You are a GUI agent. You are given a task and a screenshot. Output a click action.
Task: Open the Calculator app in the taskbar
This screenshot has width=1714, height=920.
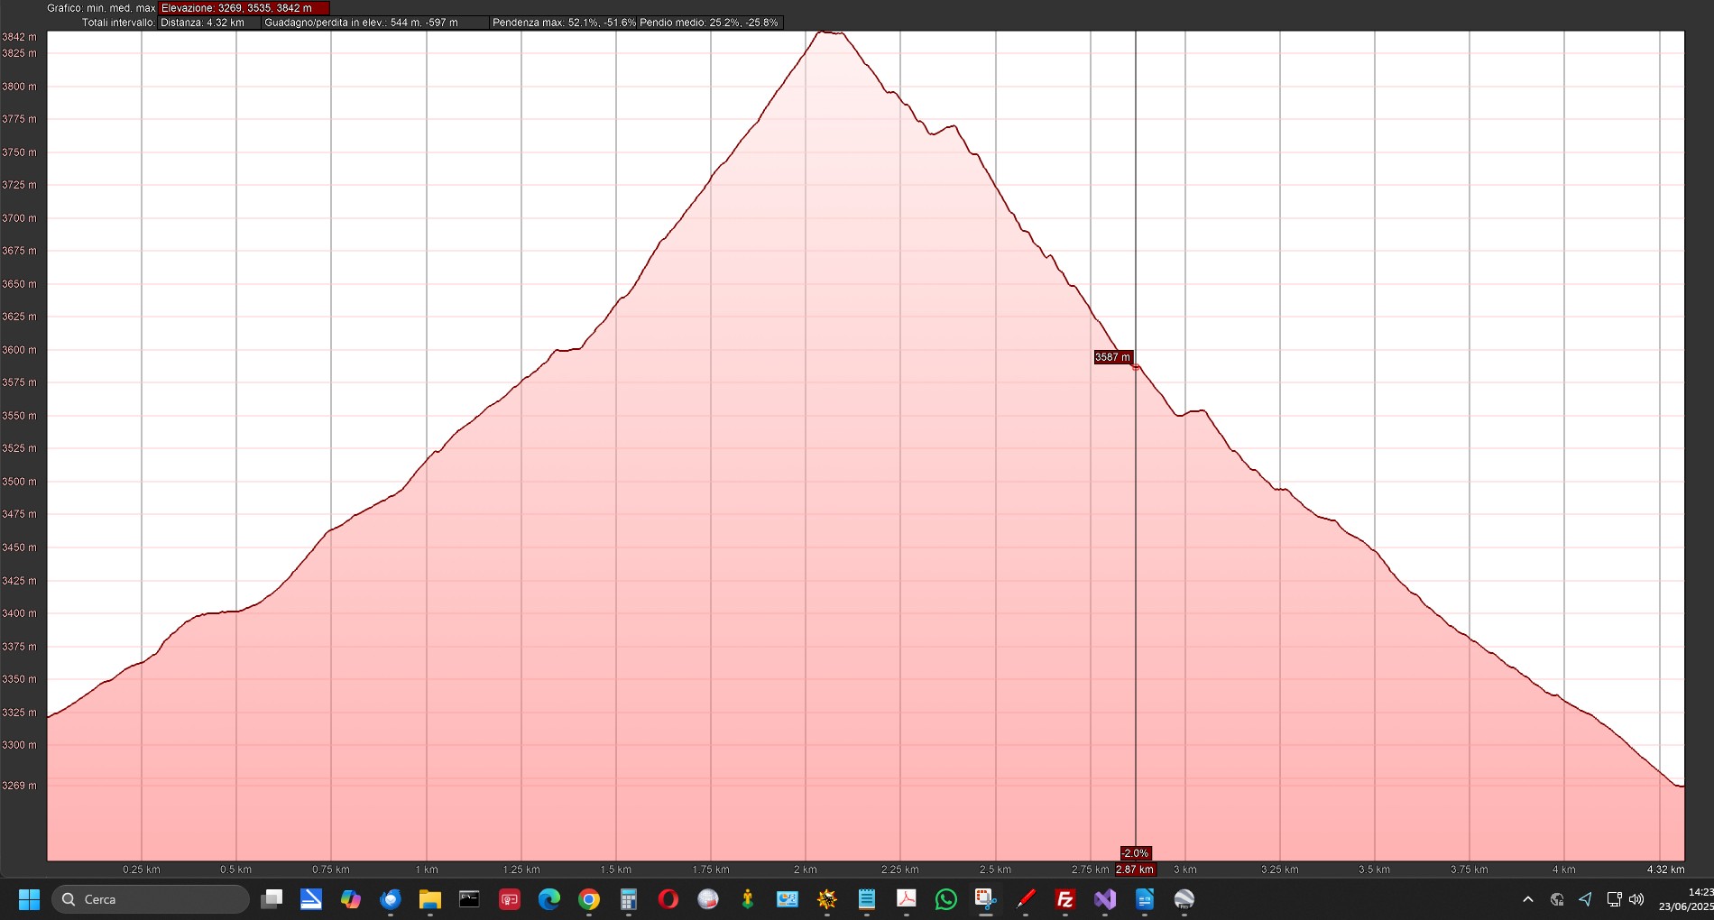coord(628,899)
